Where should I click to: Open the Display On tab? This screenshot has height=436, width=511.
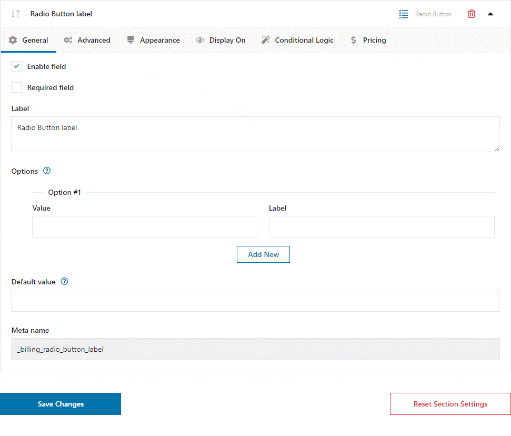pos(221,40)
